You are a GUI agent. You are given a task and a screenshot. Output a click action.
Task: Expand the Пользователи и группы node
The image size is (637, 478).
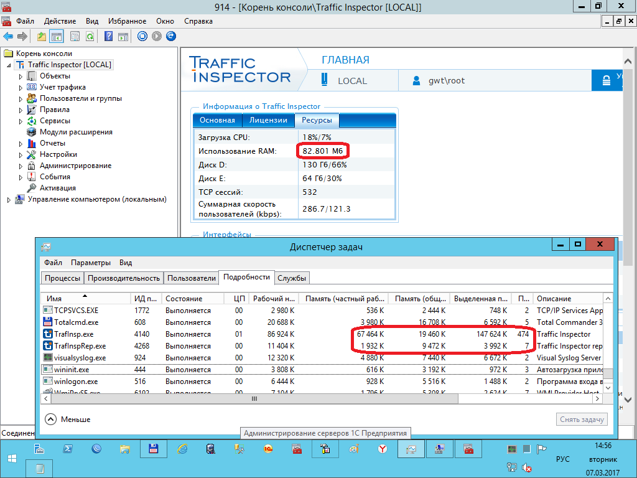[x=21, y=99]
